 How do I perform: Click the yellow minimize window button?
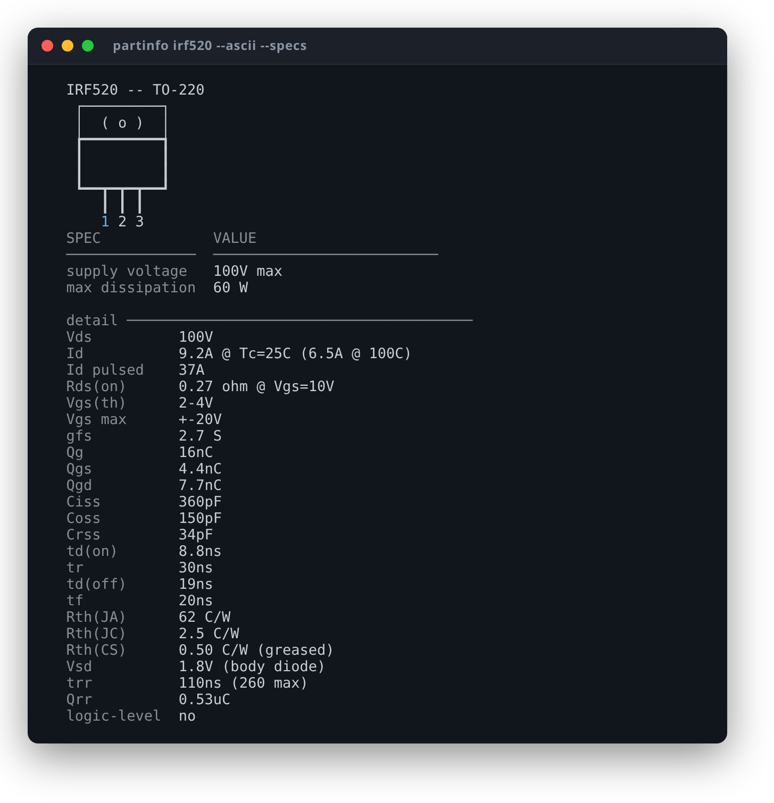68,46
